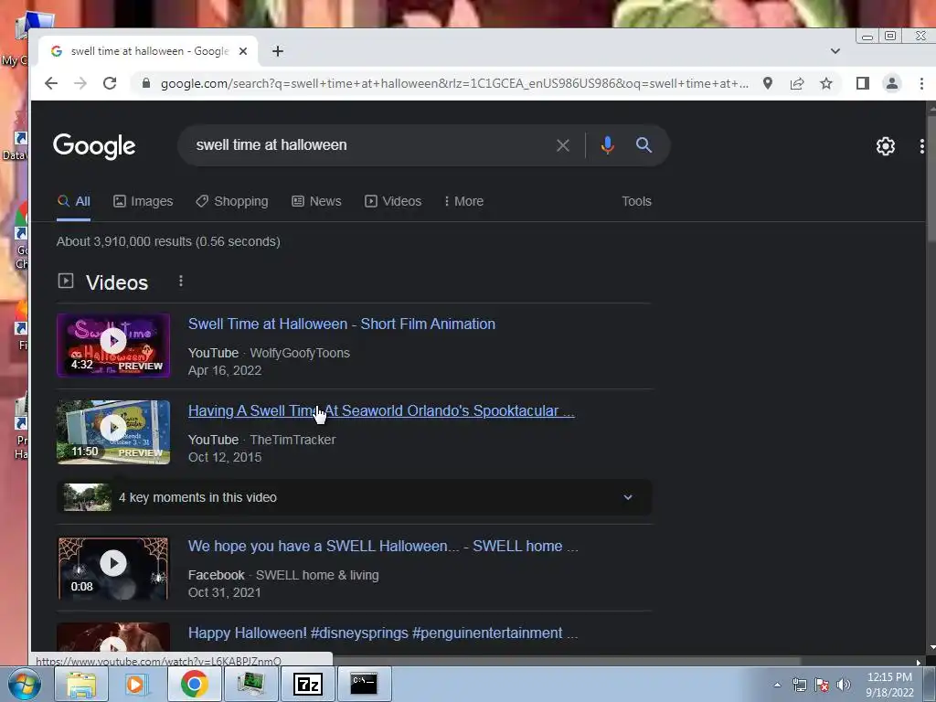
Task: Click the 'TheTimTracker' channel text
Action: [x=292, y=440]
